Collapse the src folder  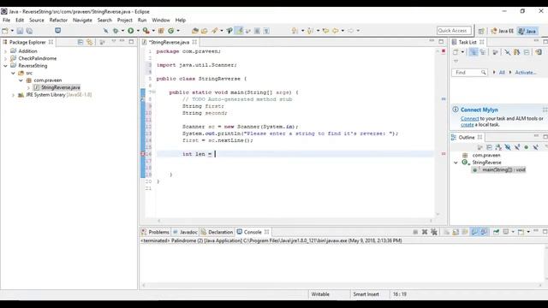13,73
